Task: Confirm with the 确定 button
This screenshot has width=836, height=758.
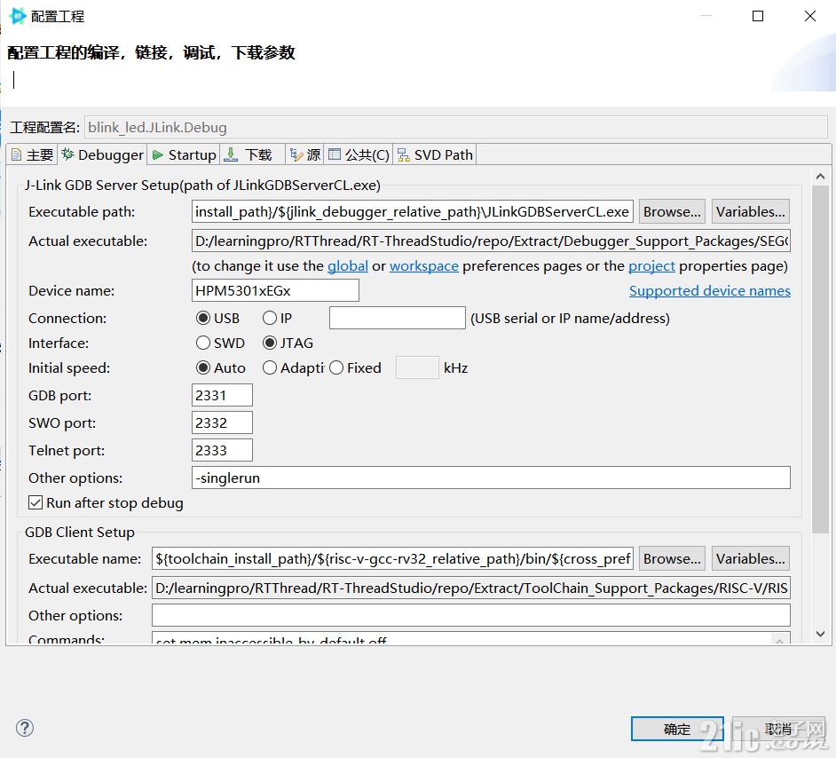Action: [x=677, y=729]
